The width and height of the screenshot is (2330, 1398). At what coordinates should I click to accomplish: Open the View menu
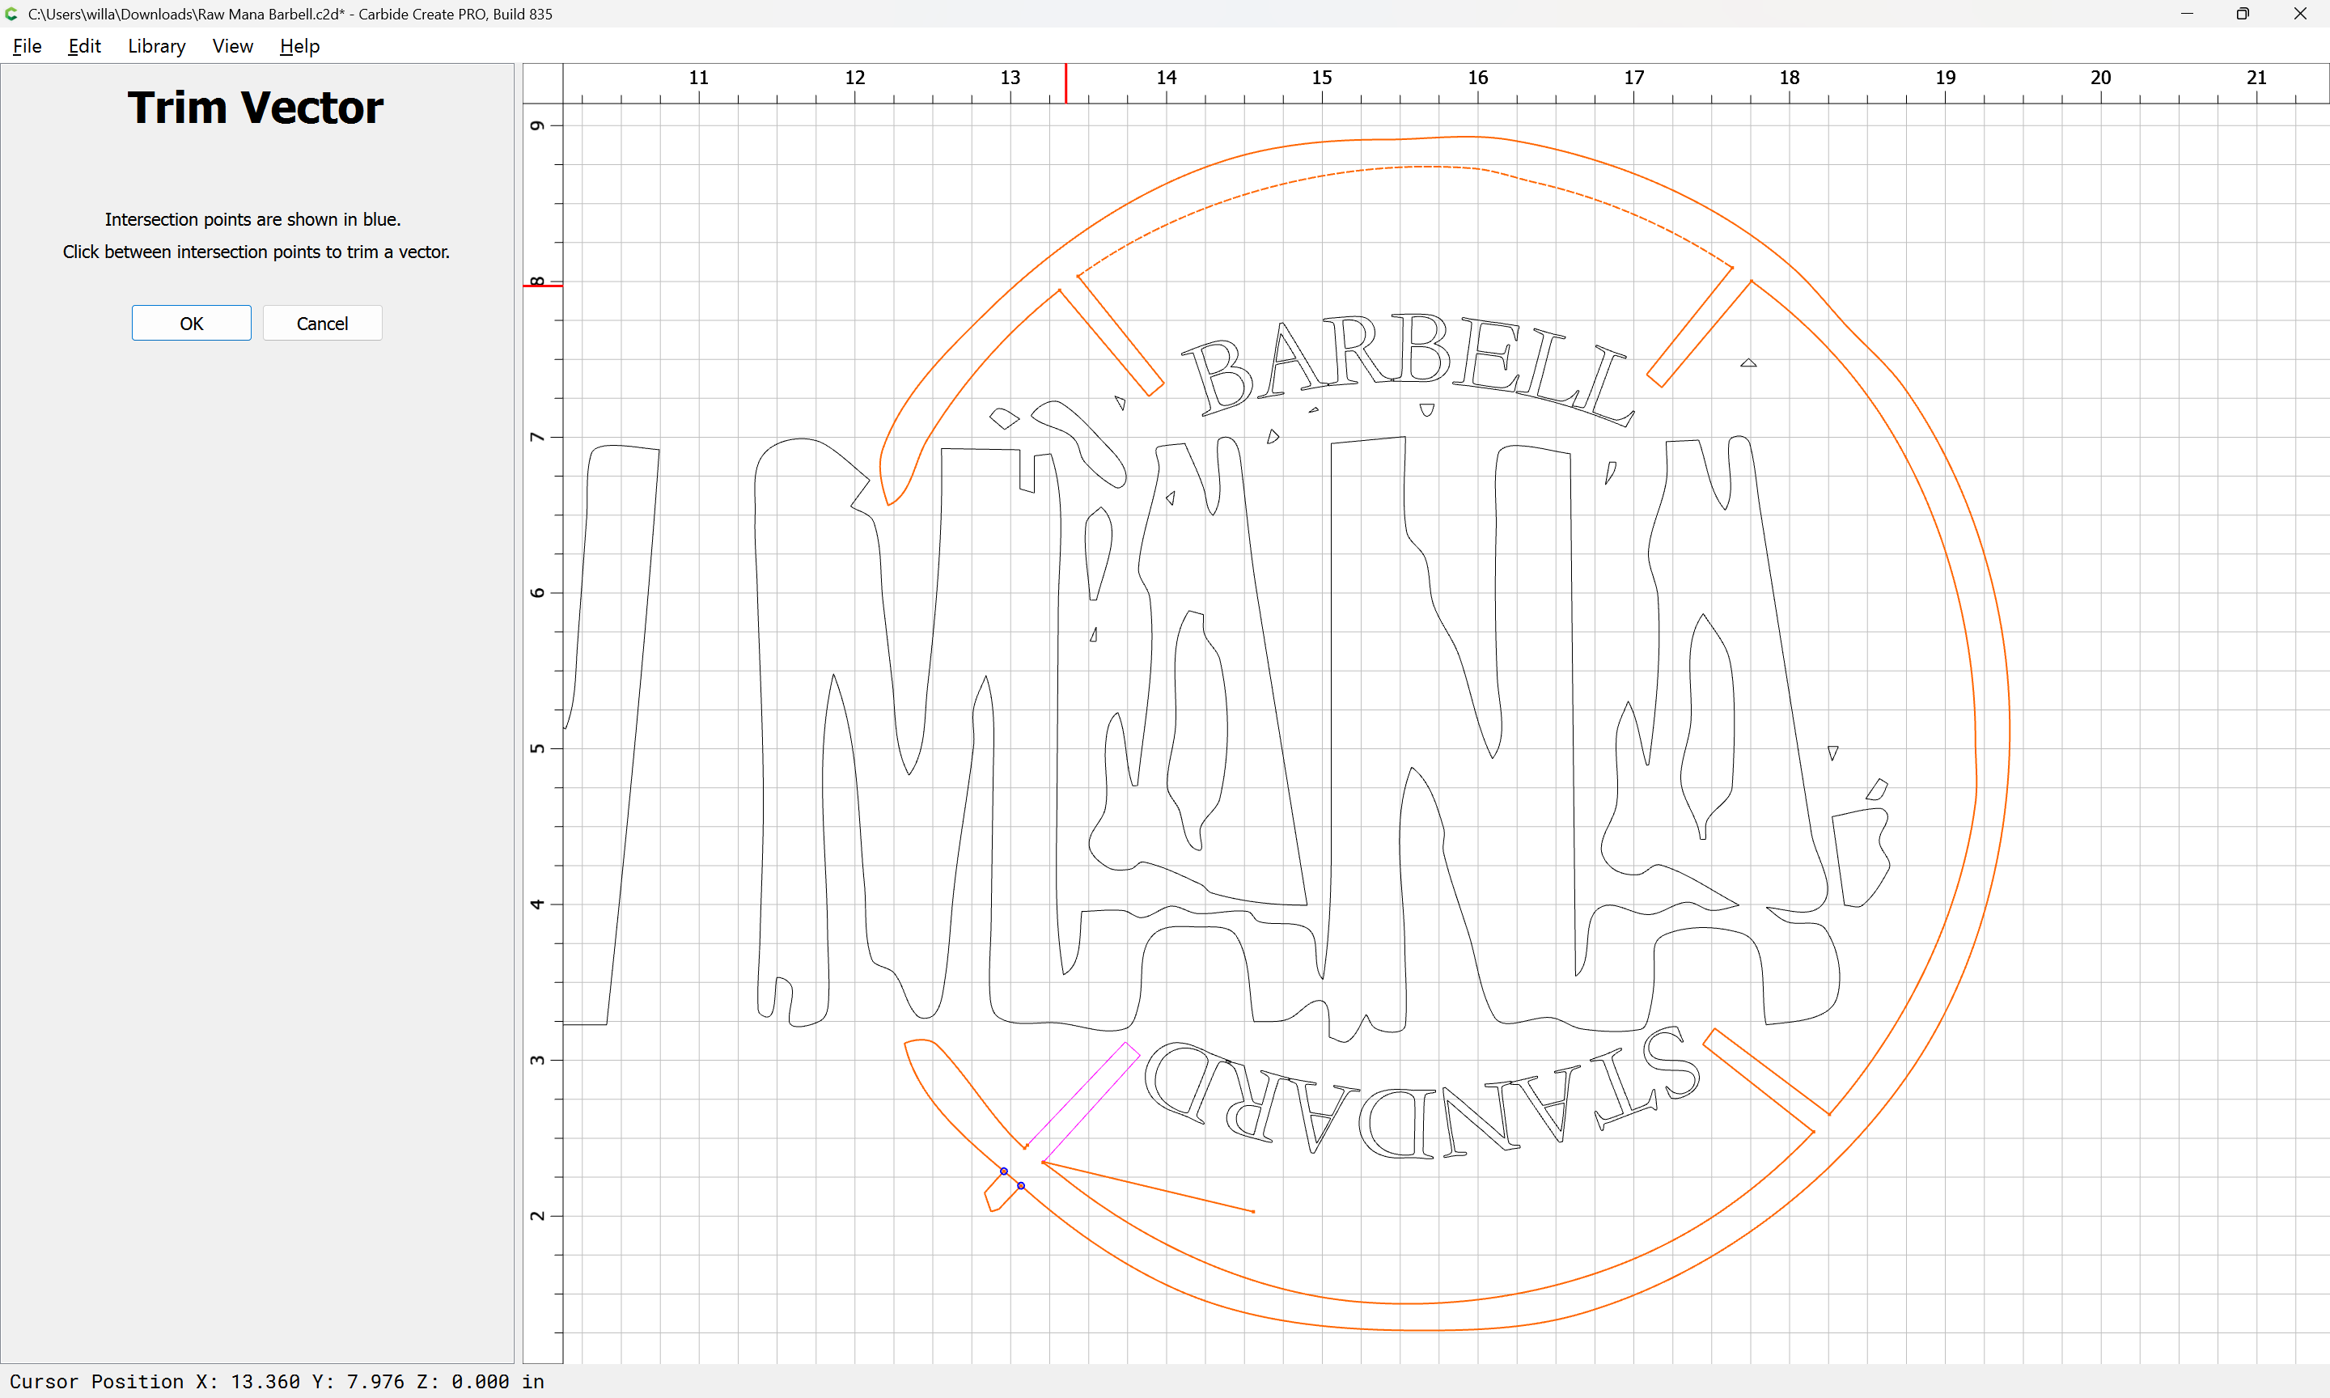(231, 46)
